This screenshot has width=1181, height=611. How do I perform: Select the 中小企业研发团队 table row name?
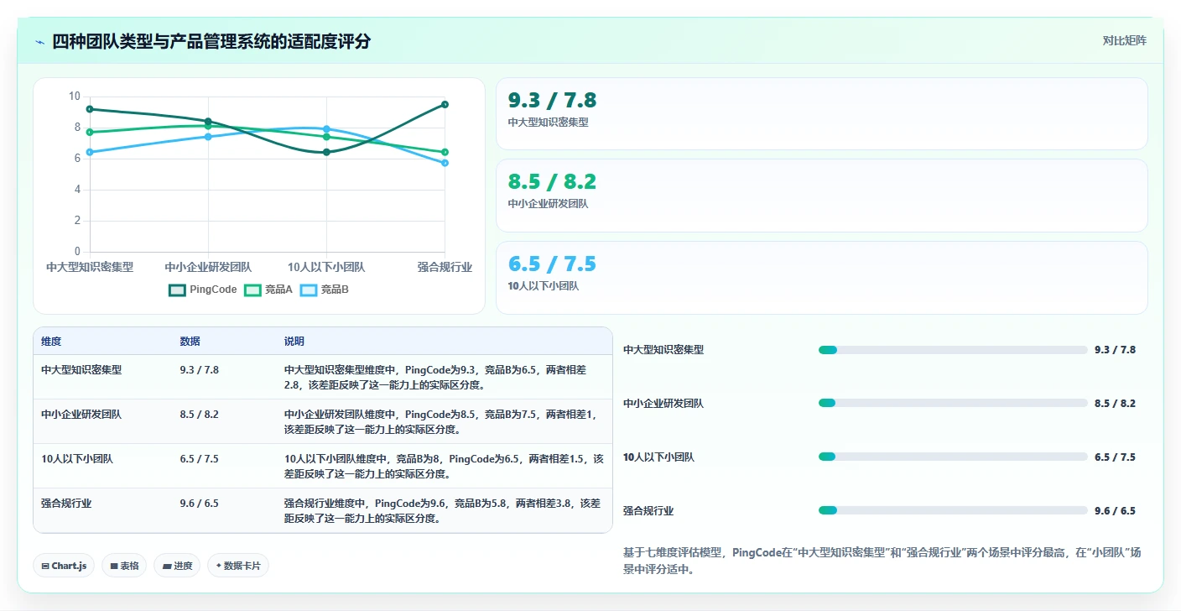(x=81, y=415)
